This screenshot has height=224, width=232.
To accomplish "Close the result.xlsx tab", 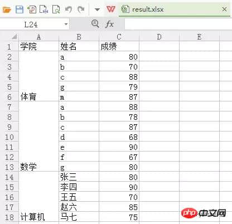I will [224, 9].
